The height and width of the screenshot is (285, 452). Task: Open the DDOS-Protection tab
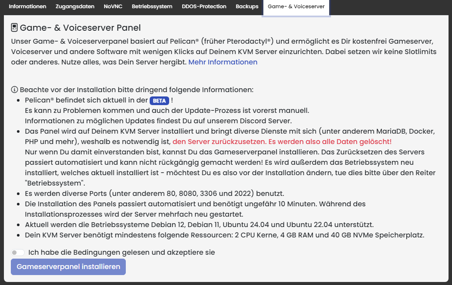tap(204, 6)
